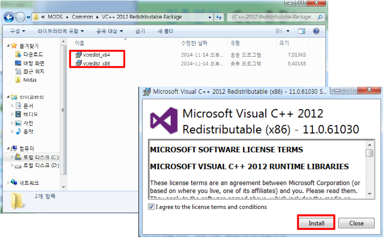Sort by the 수정한 날짜 column header

[x=194, y=43]
